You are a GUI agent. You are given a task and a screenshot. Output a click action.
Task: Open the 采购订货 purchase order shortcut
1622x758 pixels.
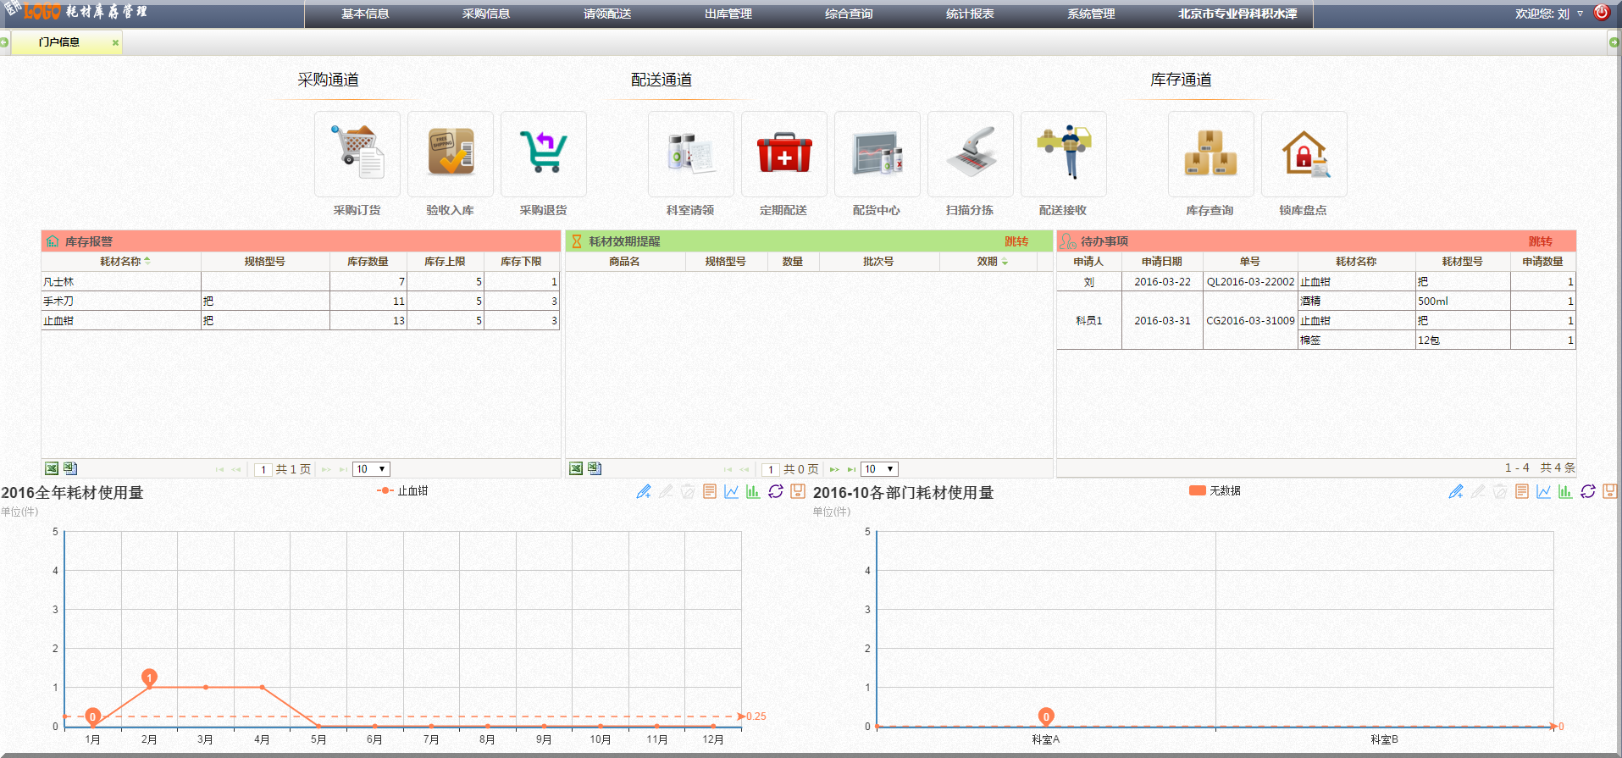click(x=357, y=154)
